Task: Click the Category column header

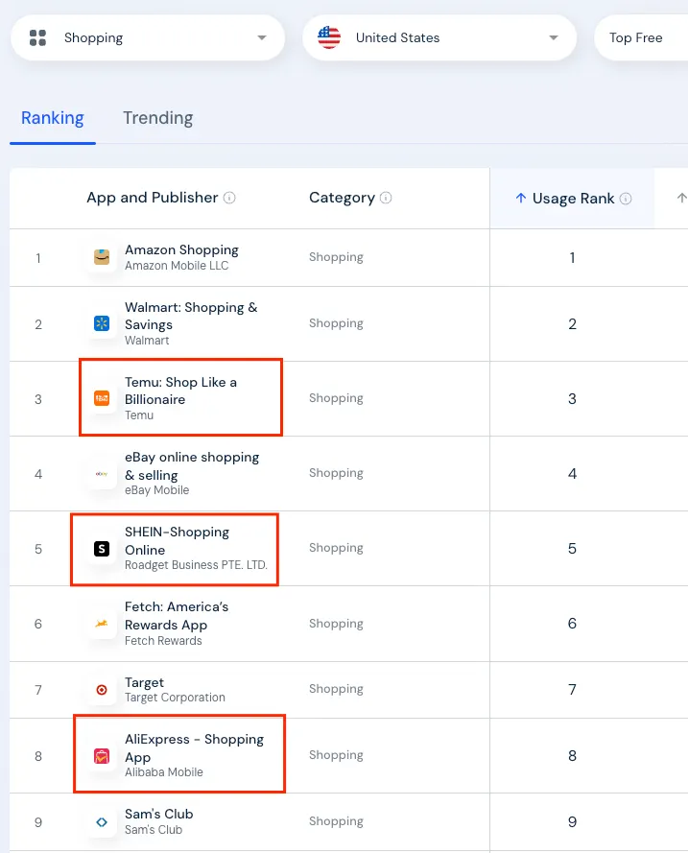Action: click(x=343, y=198)
